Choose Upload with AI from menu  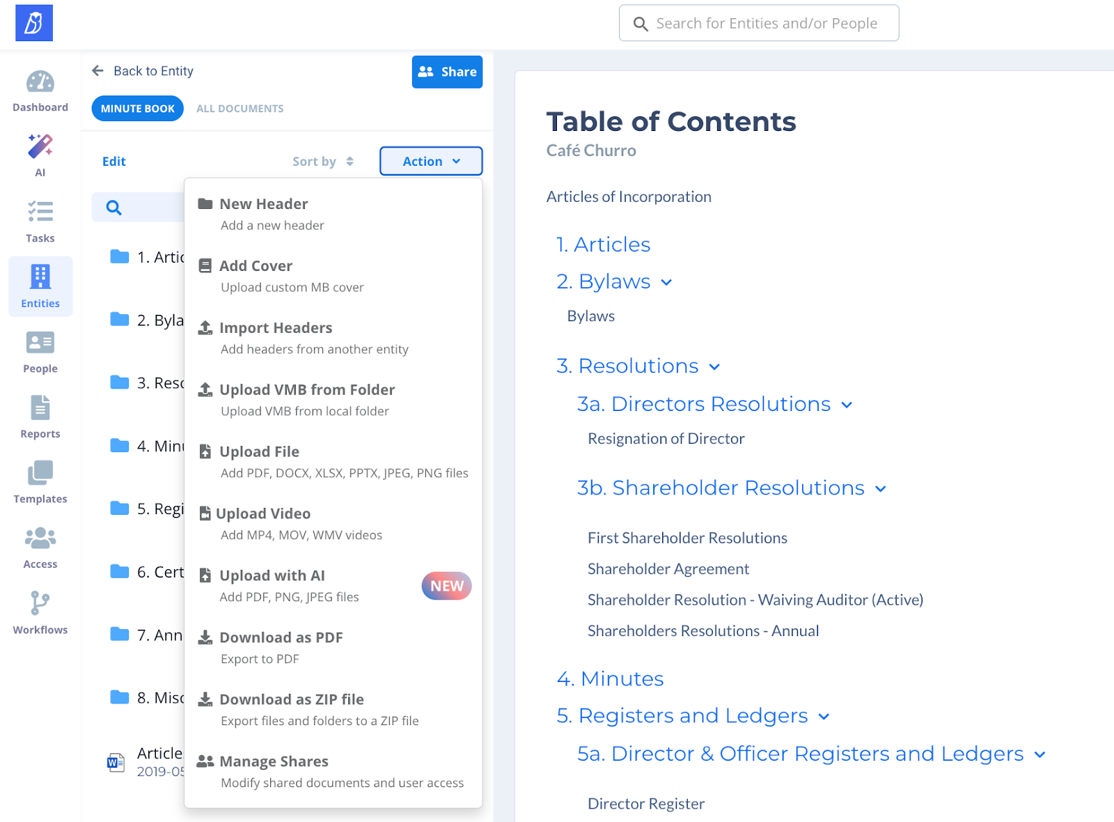pos(272,576)
